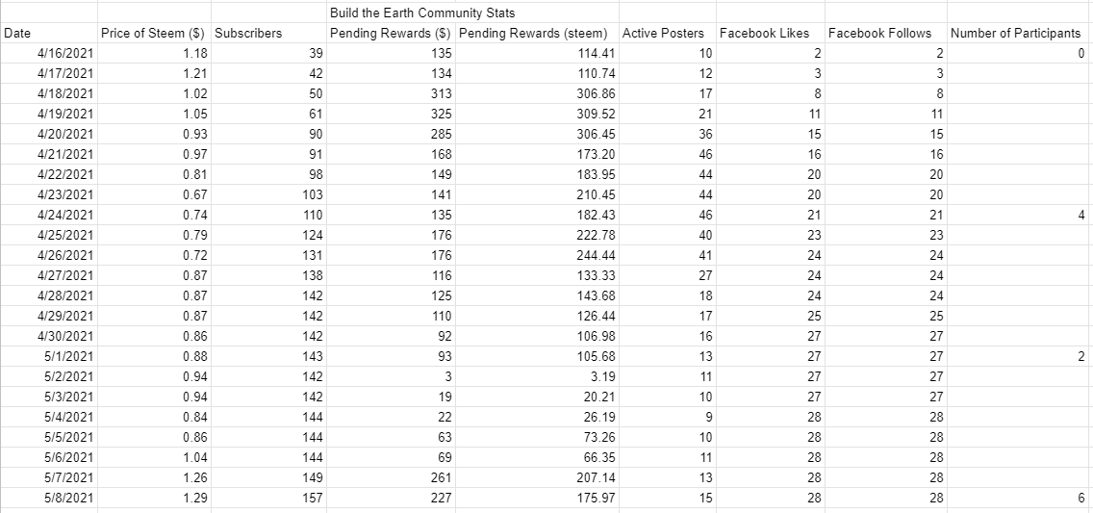Click the steem rewards cell 207.14
The image size is (1093, 513).
pos(538,477)
